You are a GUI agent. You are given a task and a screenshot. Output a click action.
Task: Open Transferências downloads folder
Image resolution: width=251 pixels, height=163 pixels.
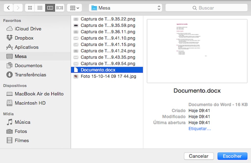coord(30,75)
